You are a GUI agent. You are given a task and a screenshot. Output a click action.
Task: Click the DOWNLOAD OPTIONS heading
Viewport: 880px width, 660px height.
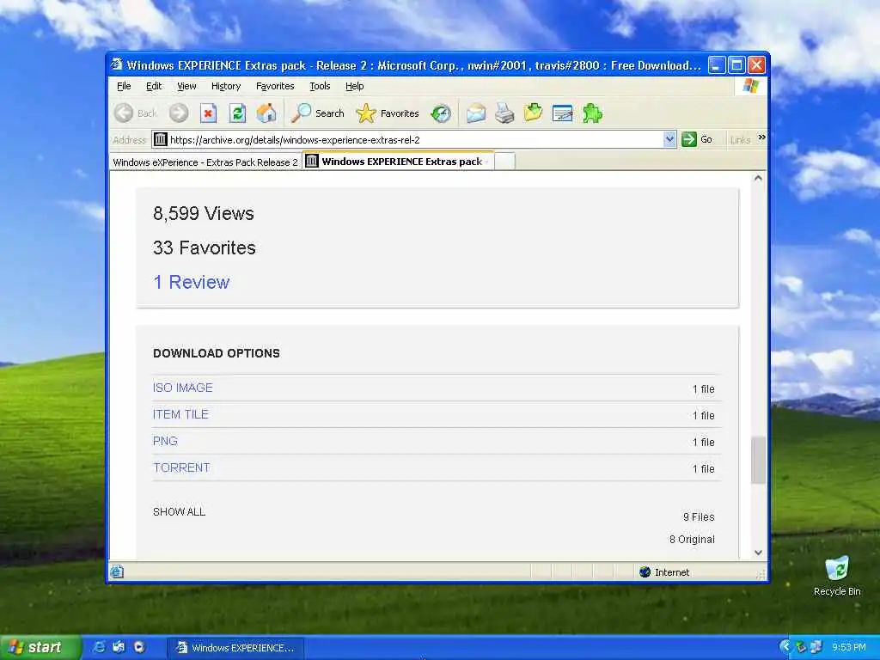tap(216, 353)
